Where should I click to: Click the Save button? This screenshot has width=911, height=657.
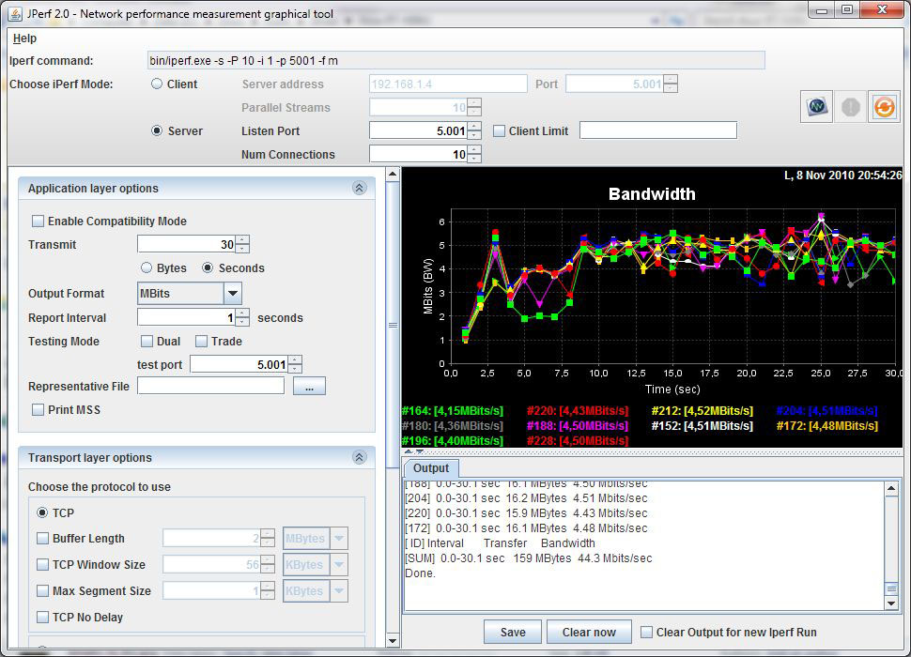click(513, 633)
